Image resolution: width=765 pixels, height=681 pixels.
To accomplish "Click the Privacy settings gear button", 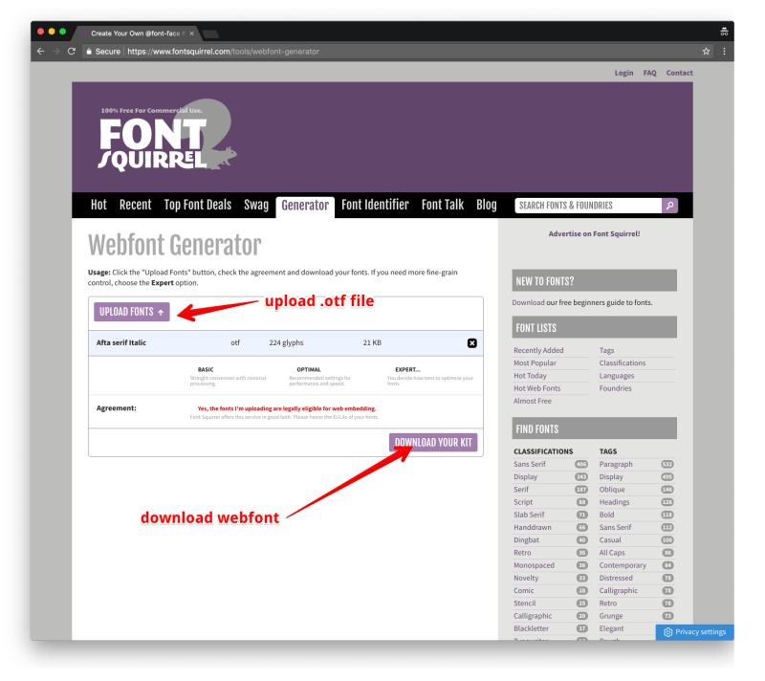I will [695, 631].
